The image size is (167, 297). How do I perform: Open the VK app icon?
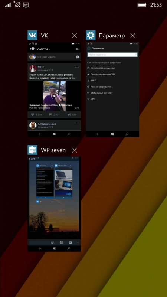32,35
